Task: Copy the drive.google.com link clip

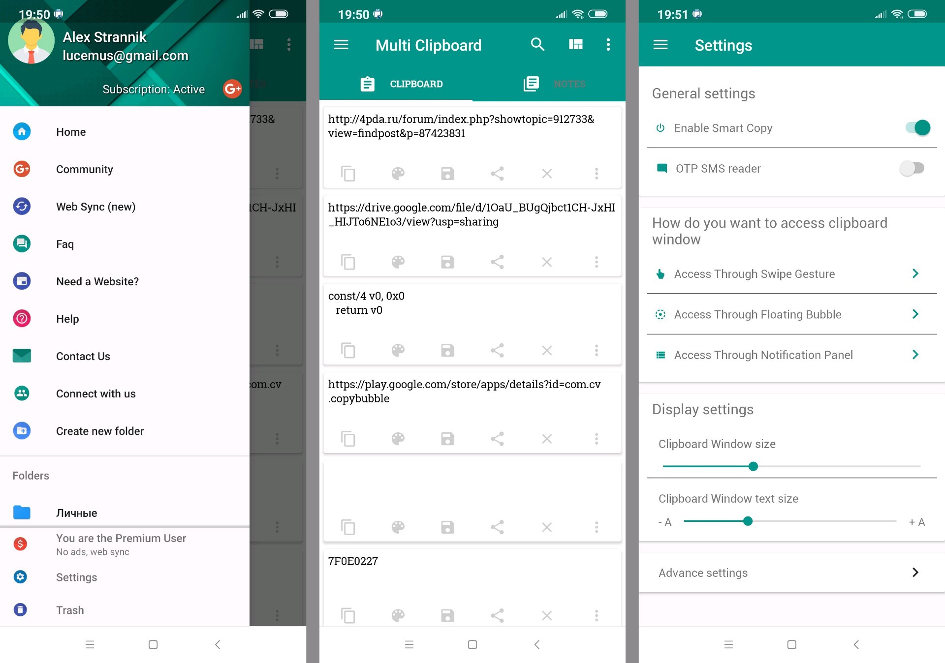Action: (348, 262)
